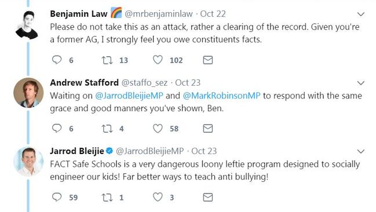
Task: Reply to Benjamin Law's tweet
Action: (57, 60)
